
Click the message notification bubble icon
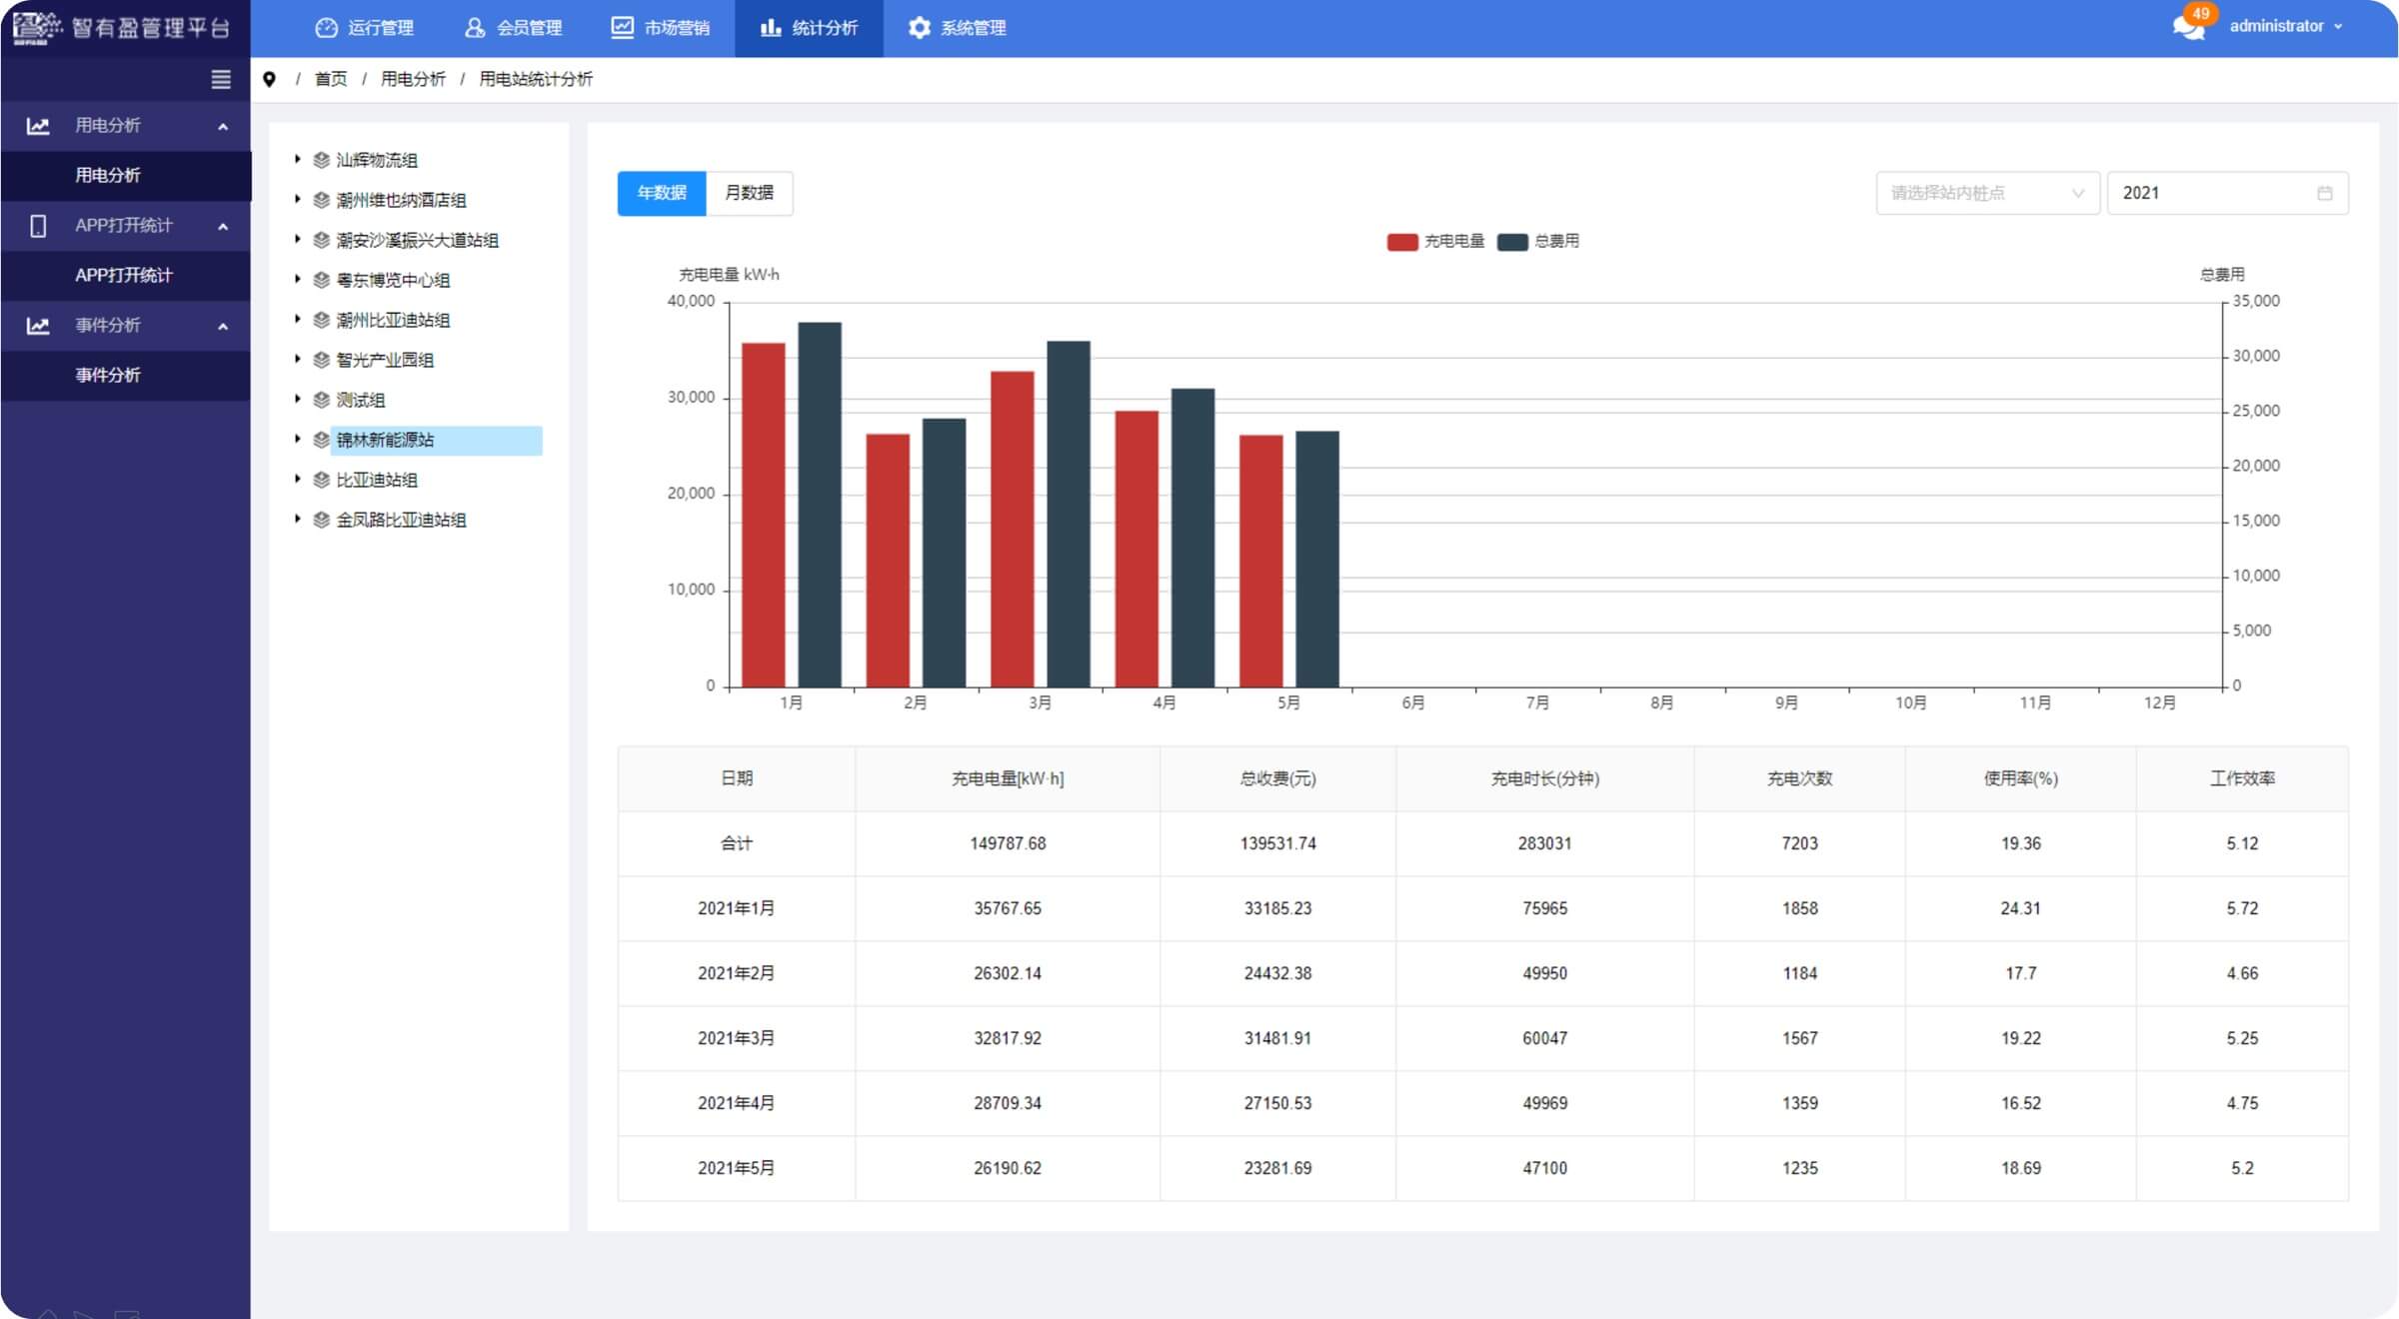[x=2187, y=27]
